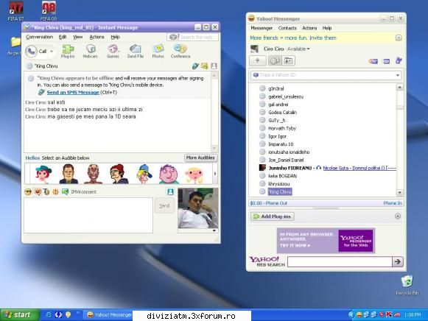The height and width of the screenshot is (321, 428).
Task: Open the Photos sharing icon
Action: point(158,51)
